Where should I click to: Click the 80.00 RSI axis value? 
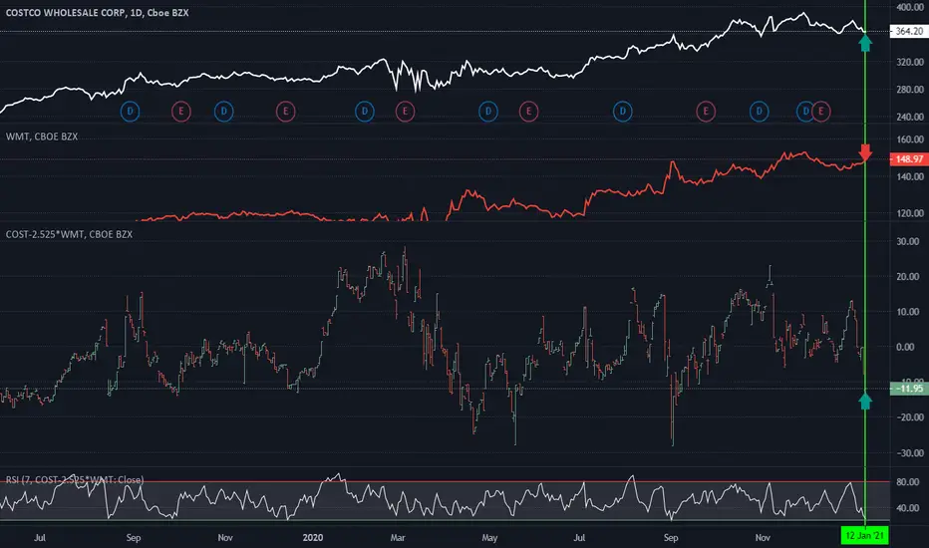pyautogui.click(x=908, y=482)
